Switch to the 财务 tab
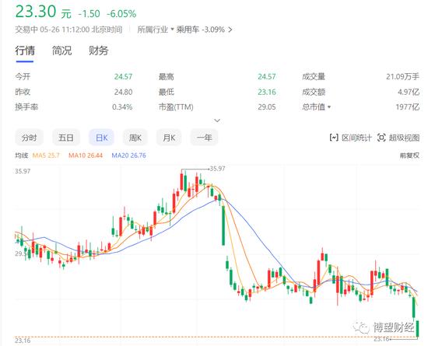The height and width of the screenshot is (346, 428). [99, 51]
